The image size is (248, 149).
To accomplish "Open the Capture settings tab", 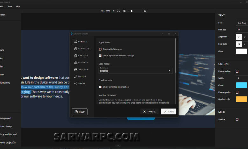I will [x=81, y=55].
